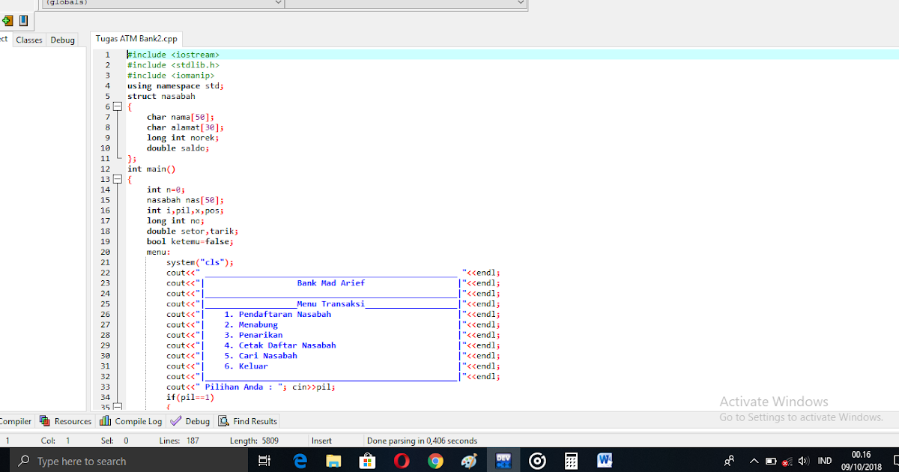Click the IND language indicator

[x=825, y=461]
